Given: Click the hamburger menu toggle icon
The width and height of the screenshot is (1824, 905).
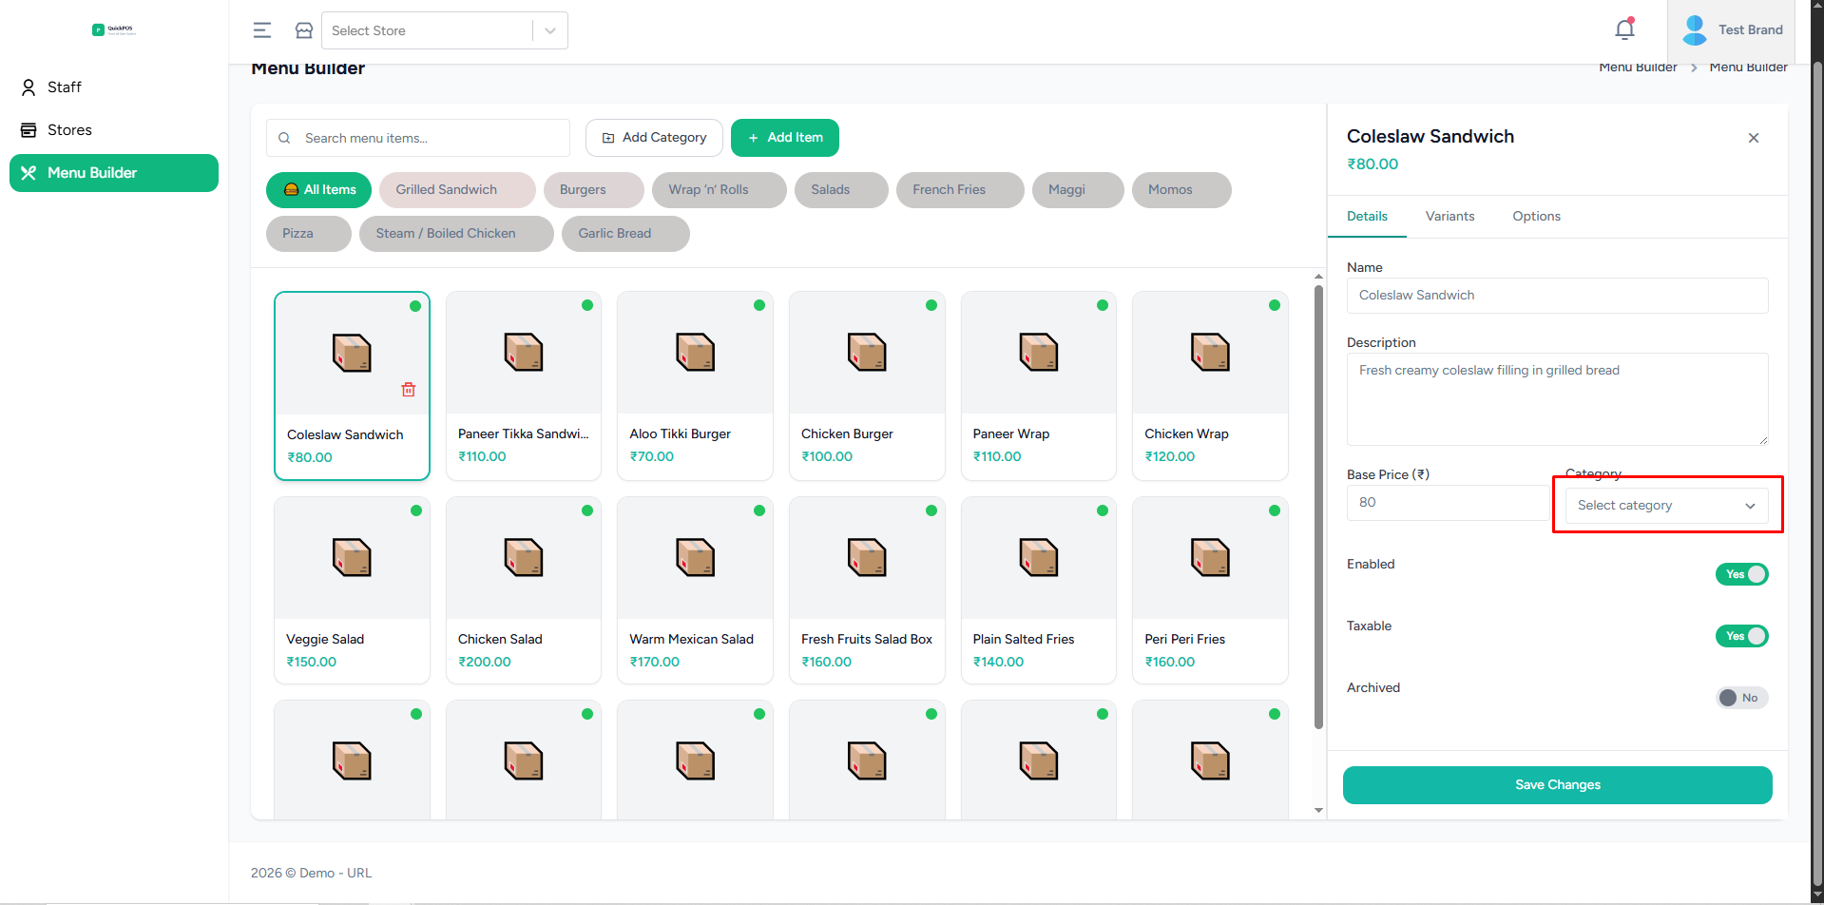Looking at the screenshot, I should click(262, 30).
